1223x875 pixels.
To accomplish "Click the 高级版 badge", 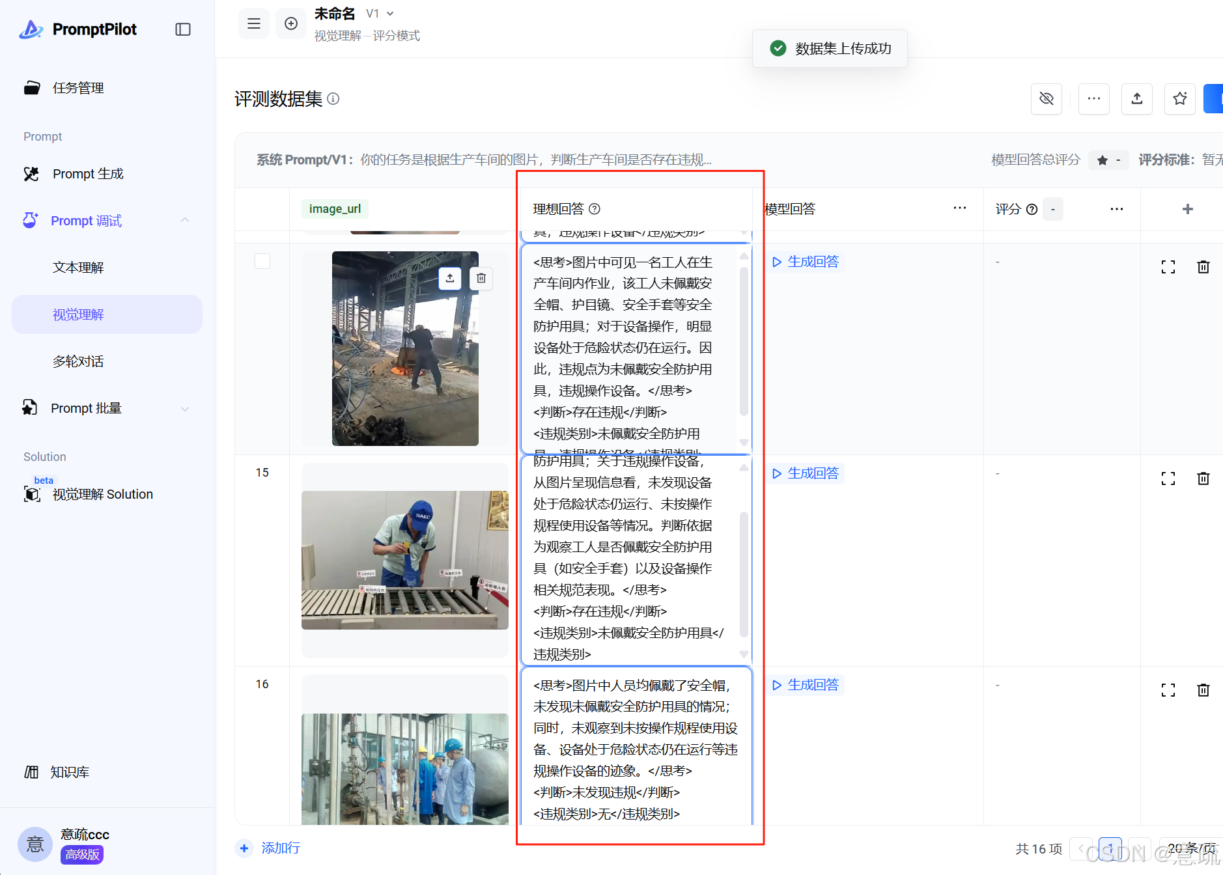I will tap(82, 854).
